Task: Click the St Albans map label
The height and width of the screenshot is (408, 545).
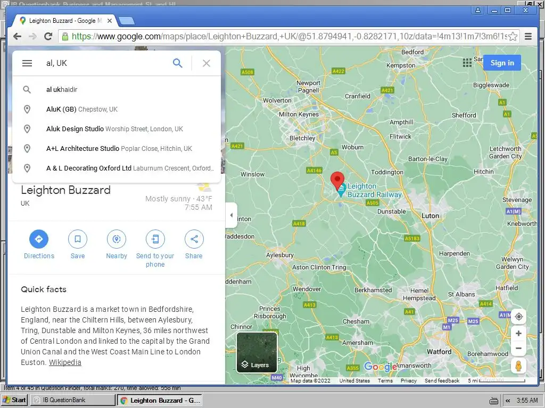Action: 461,294
